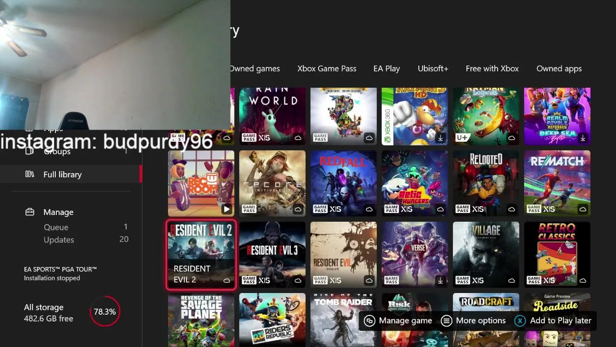The width and height of the screenshot is (616, 347).
Task: Open the Rare Replay collection tile
Action: pyautogui.click(x=344, y=116)
